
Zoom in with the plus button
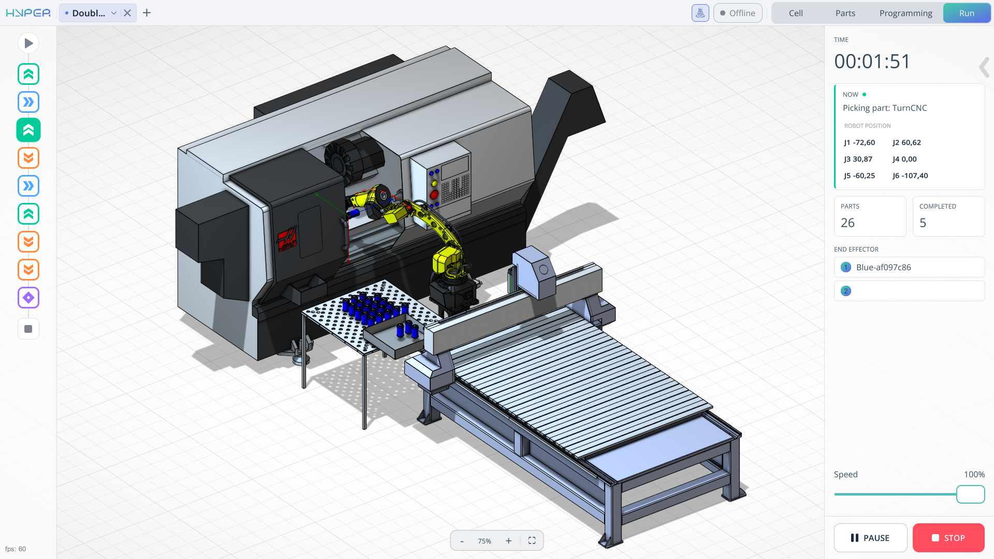(508, 541)
